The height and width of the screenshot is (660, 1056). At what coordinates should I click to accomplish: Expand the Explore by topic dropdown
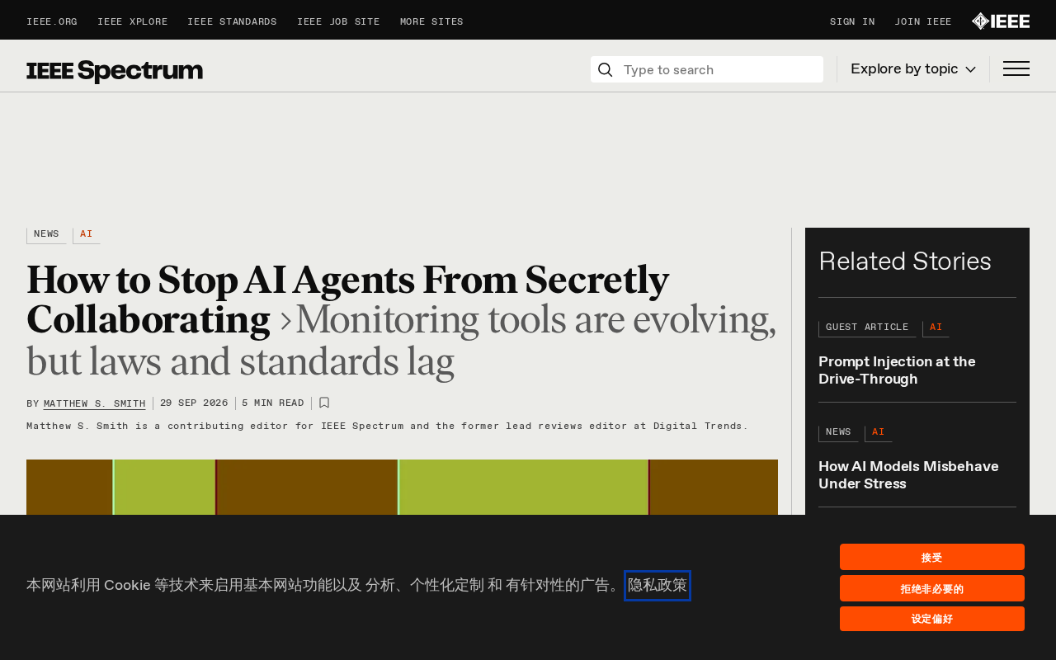(x=913, y=69)
